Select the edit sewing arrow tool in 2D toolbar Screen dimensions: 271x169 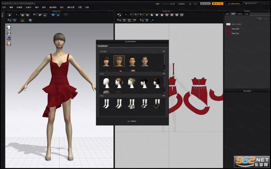tap(119, 20)
